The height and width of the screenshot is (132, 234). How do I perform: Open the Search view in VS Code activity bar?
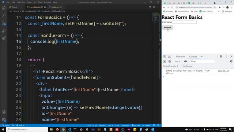[4, 15]
